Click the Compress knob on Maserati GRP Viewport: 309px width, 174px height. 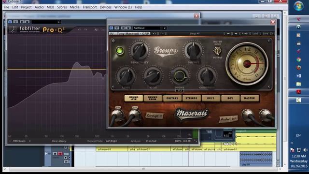(207, 76)
